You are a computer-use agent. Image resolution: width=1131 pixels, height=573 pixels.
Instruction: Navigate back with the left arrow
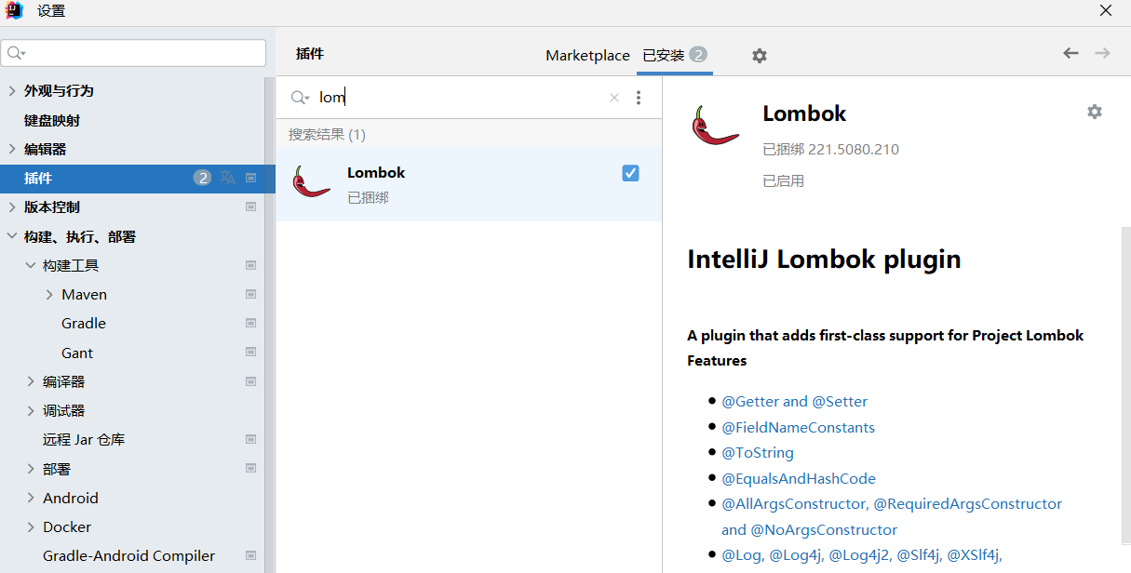pyautogui.click(x=1070, y=53)
